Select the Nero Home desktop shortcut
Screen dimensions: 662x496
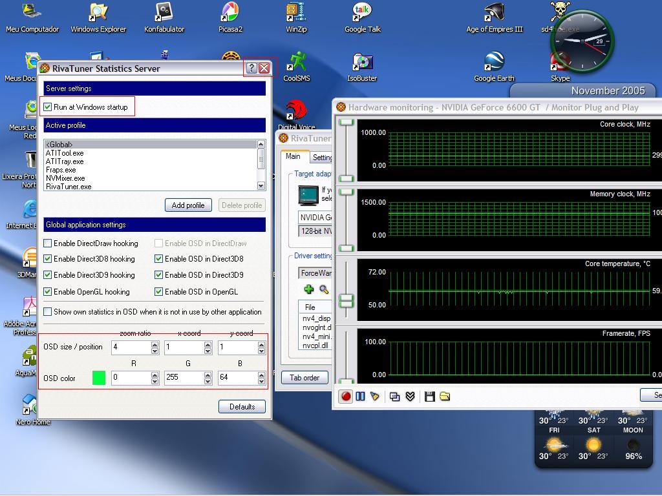coord(32,410)
